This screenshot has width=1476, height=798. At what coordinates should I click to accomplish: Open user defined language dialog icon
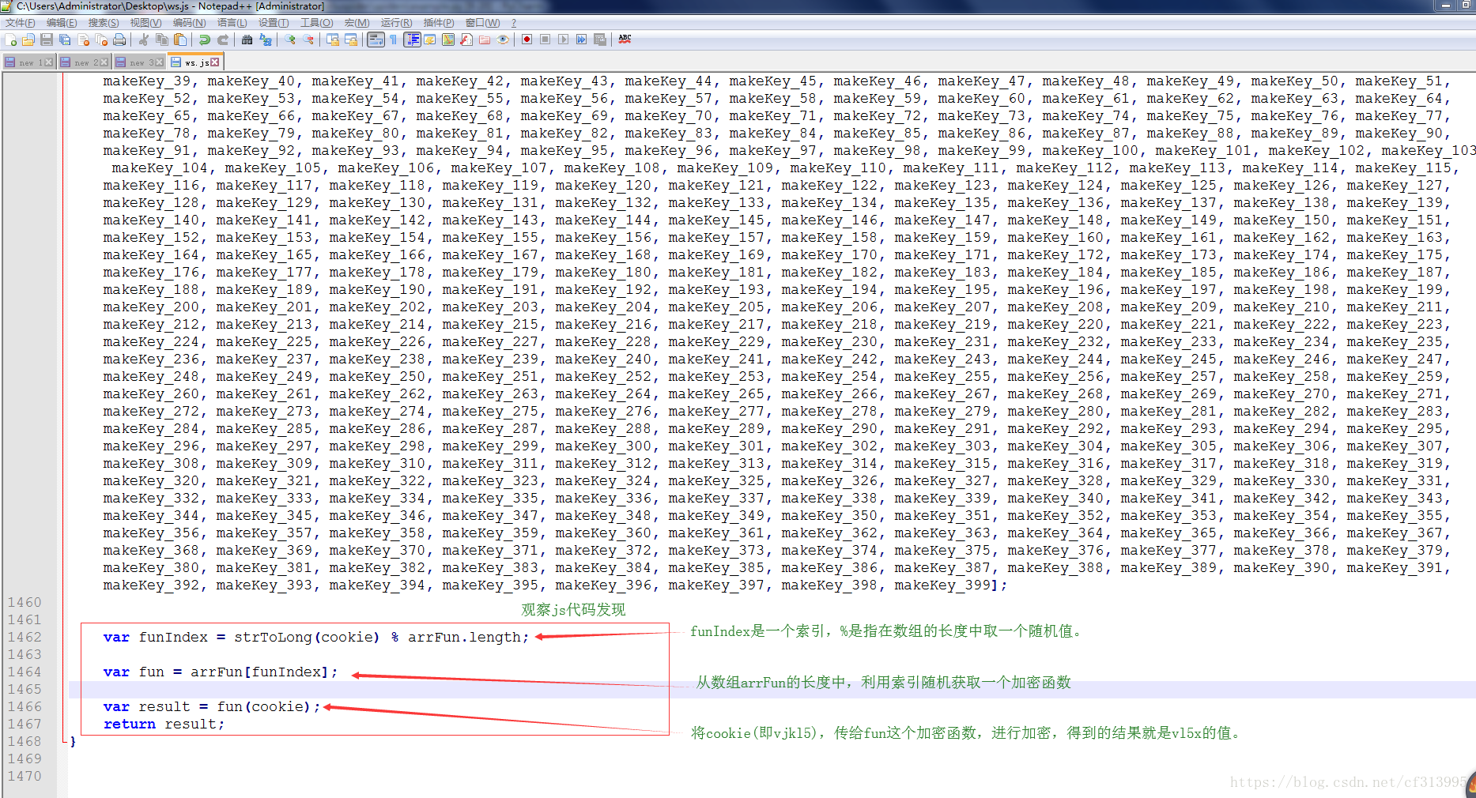(430, 40)
